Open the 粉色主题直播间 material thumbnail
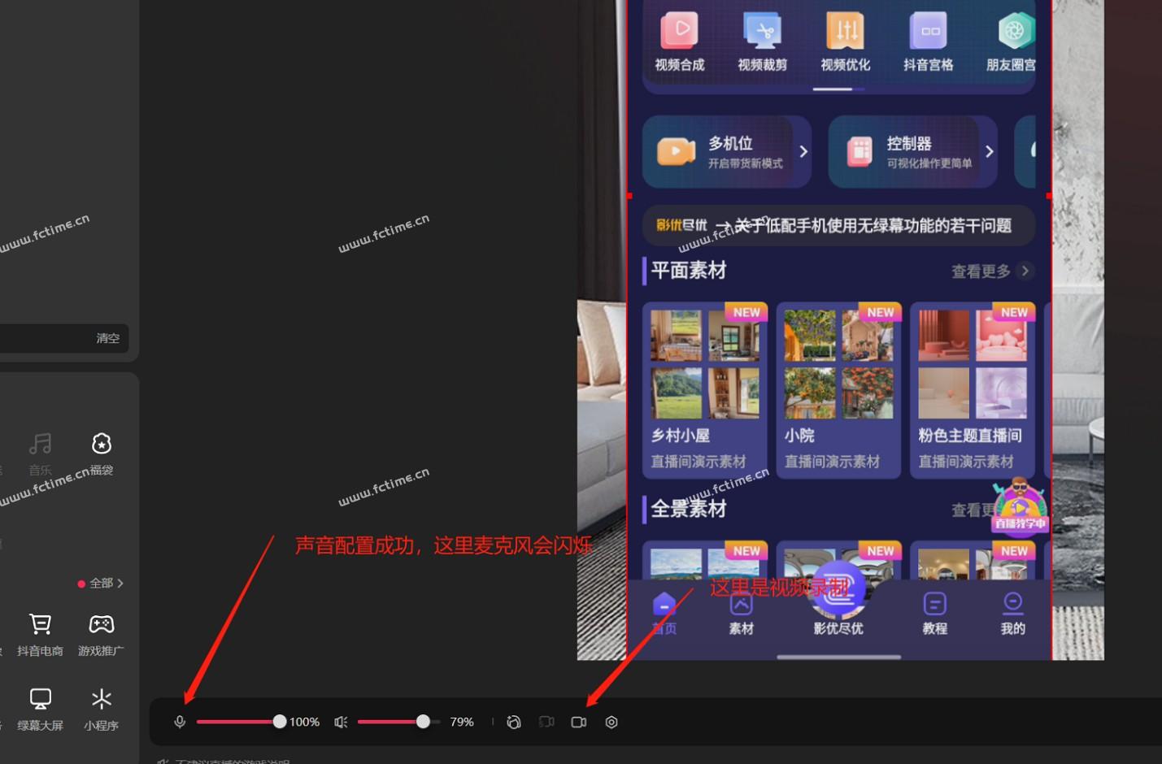 973,390
